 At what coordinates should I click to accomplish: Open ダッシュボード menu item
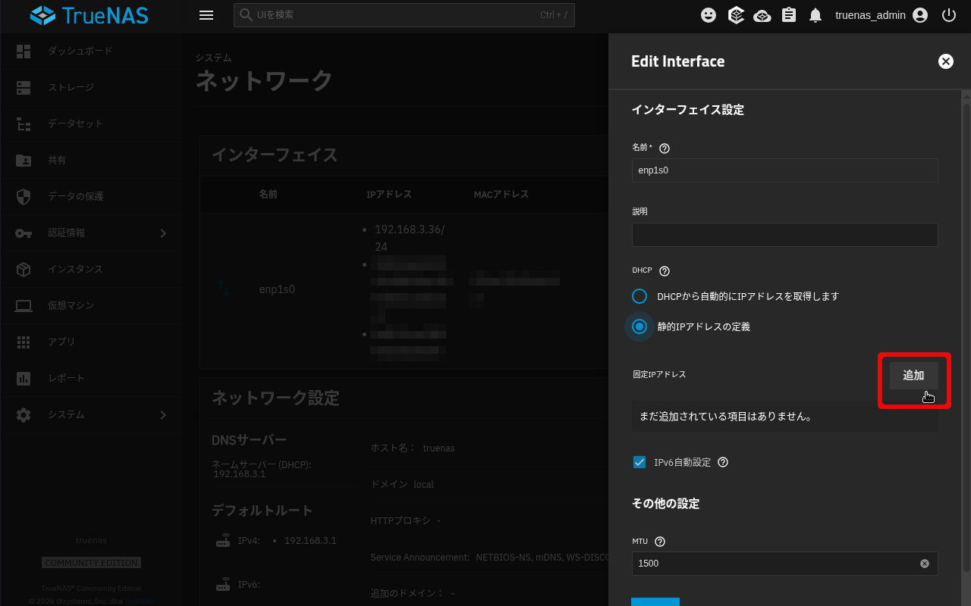91,51
